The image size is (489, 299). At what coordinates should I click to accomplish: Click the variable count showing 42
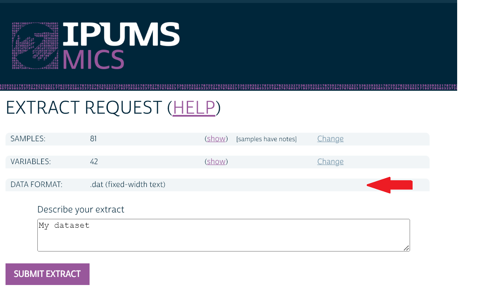pyautogui.click(x=94, y=162)
